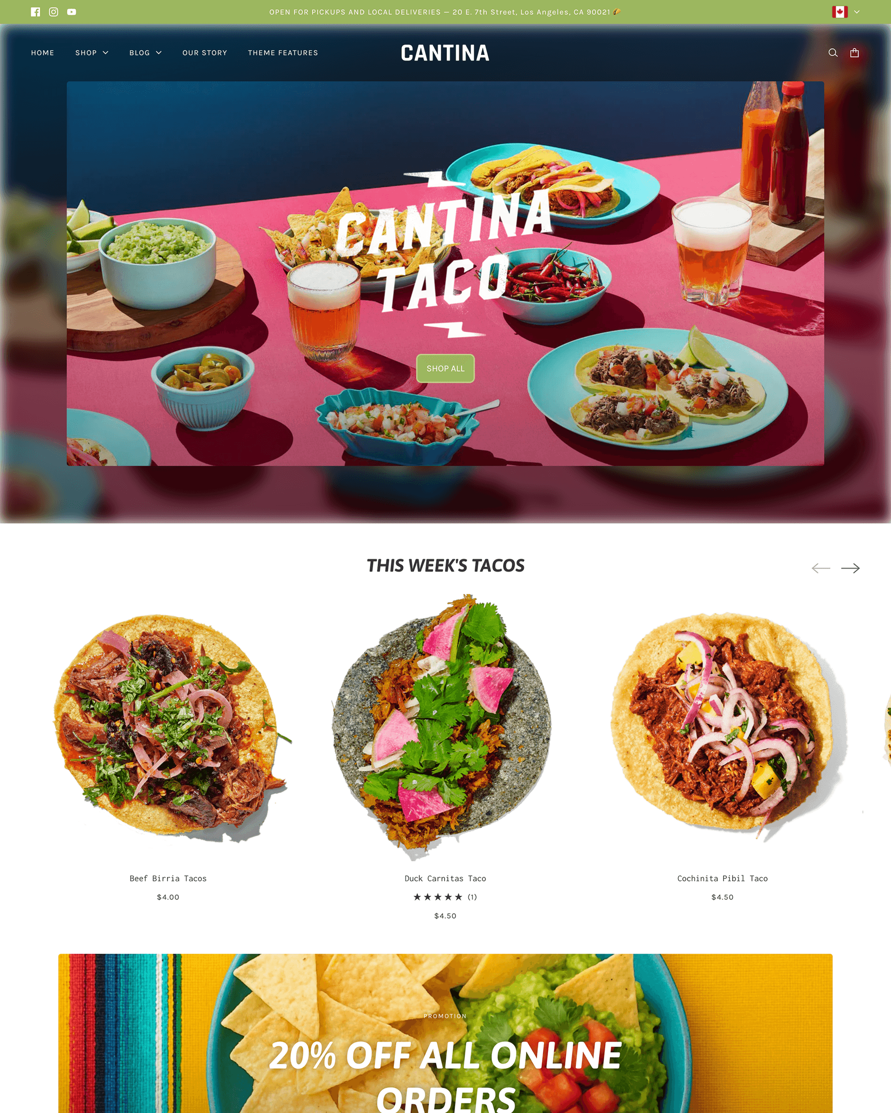Image resolution: width=891 pixels, height=1113 pixels.
Task: Click the Canada flag icon
Action: coord(840,12)
